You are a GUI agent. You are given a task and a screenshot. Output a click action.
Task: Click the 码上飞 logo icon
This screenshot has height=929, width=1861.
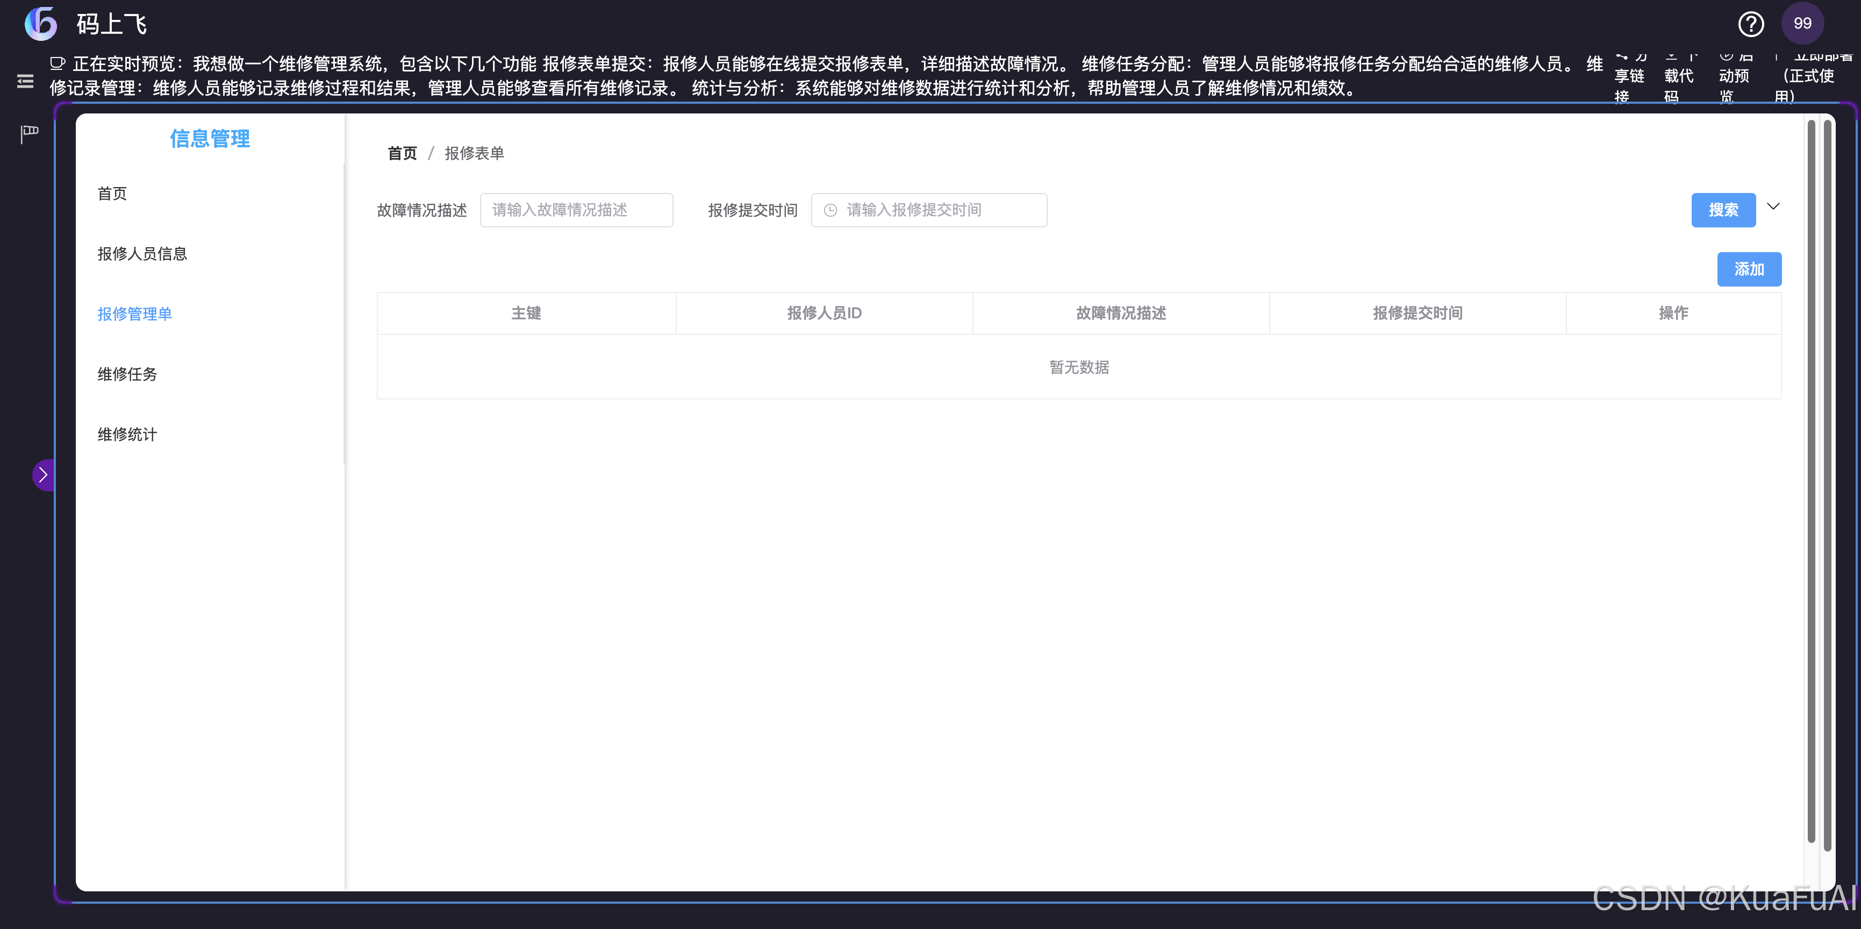[41, 24]
